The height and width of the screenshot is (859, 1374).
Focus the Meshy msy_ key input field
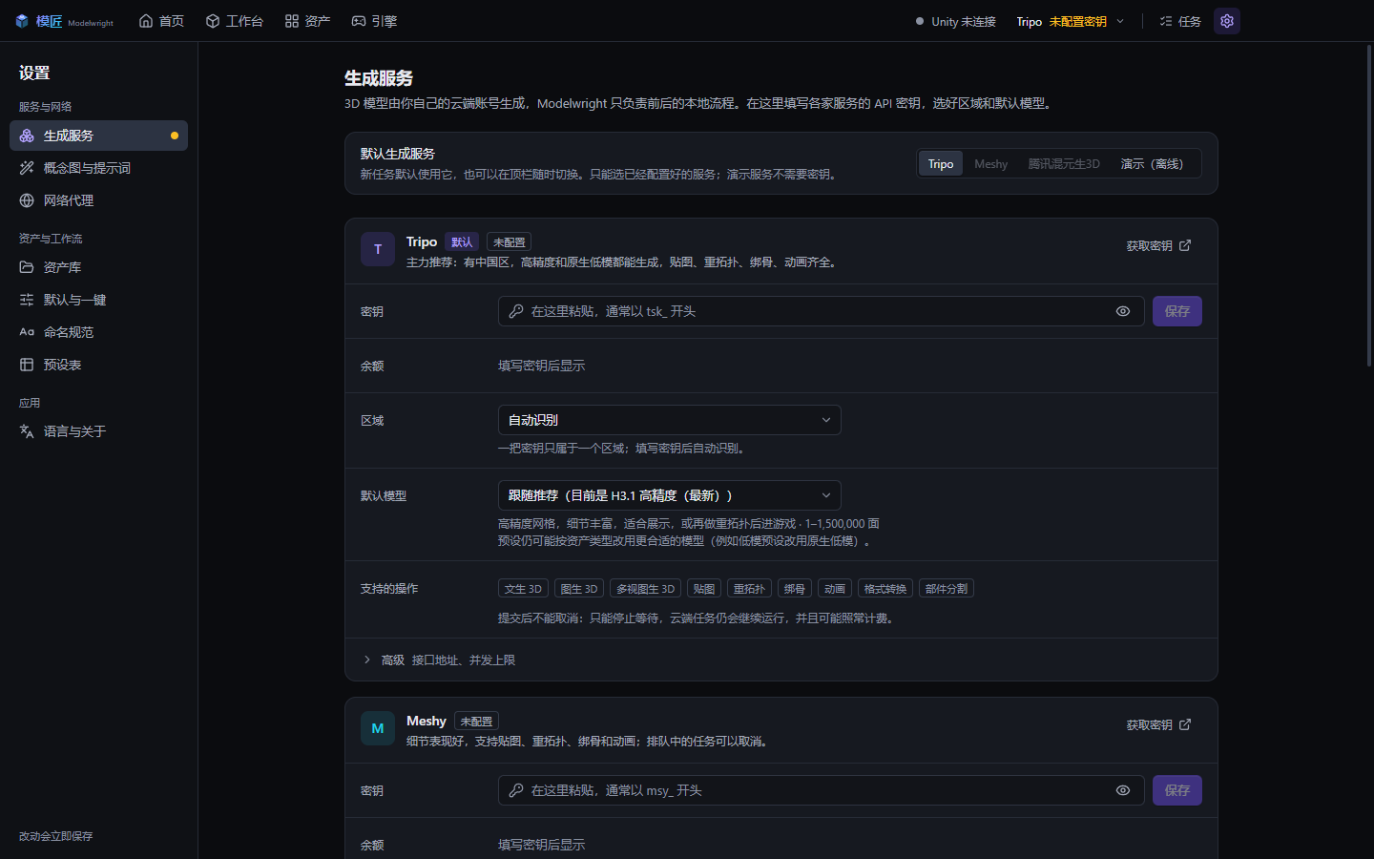(x=821, y=790)
